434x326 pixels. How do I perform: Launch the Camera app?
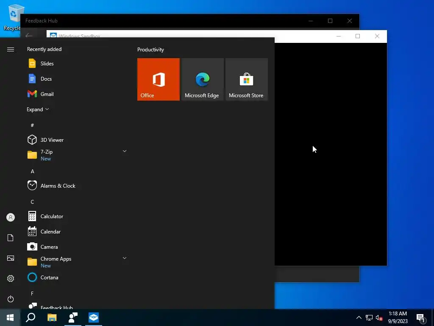click(x=78, y=247)
